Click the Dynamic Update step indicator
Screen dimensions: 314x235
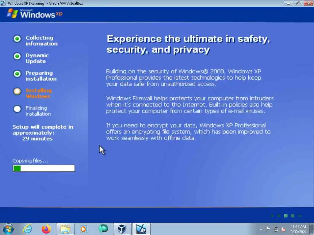(17, 56)
